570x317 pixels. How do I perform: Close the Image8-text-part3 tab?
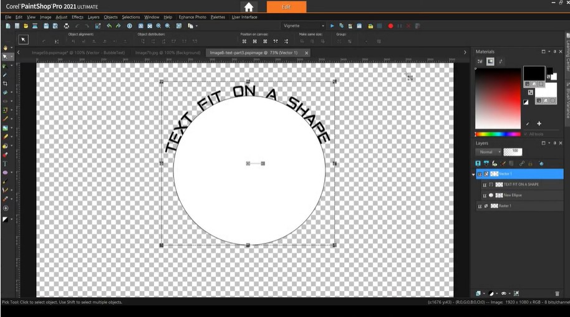click(306, 53)
